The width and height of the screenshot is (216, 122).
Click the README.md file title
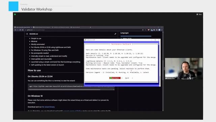click(34, 34)
